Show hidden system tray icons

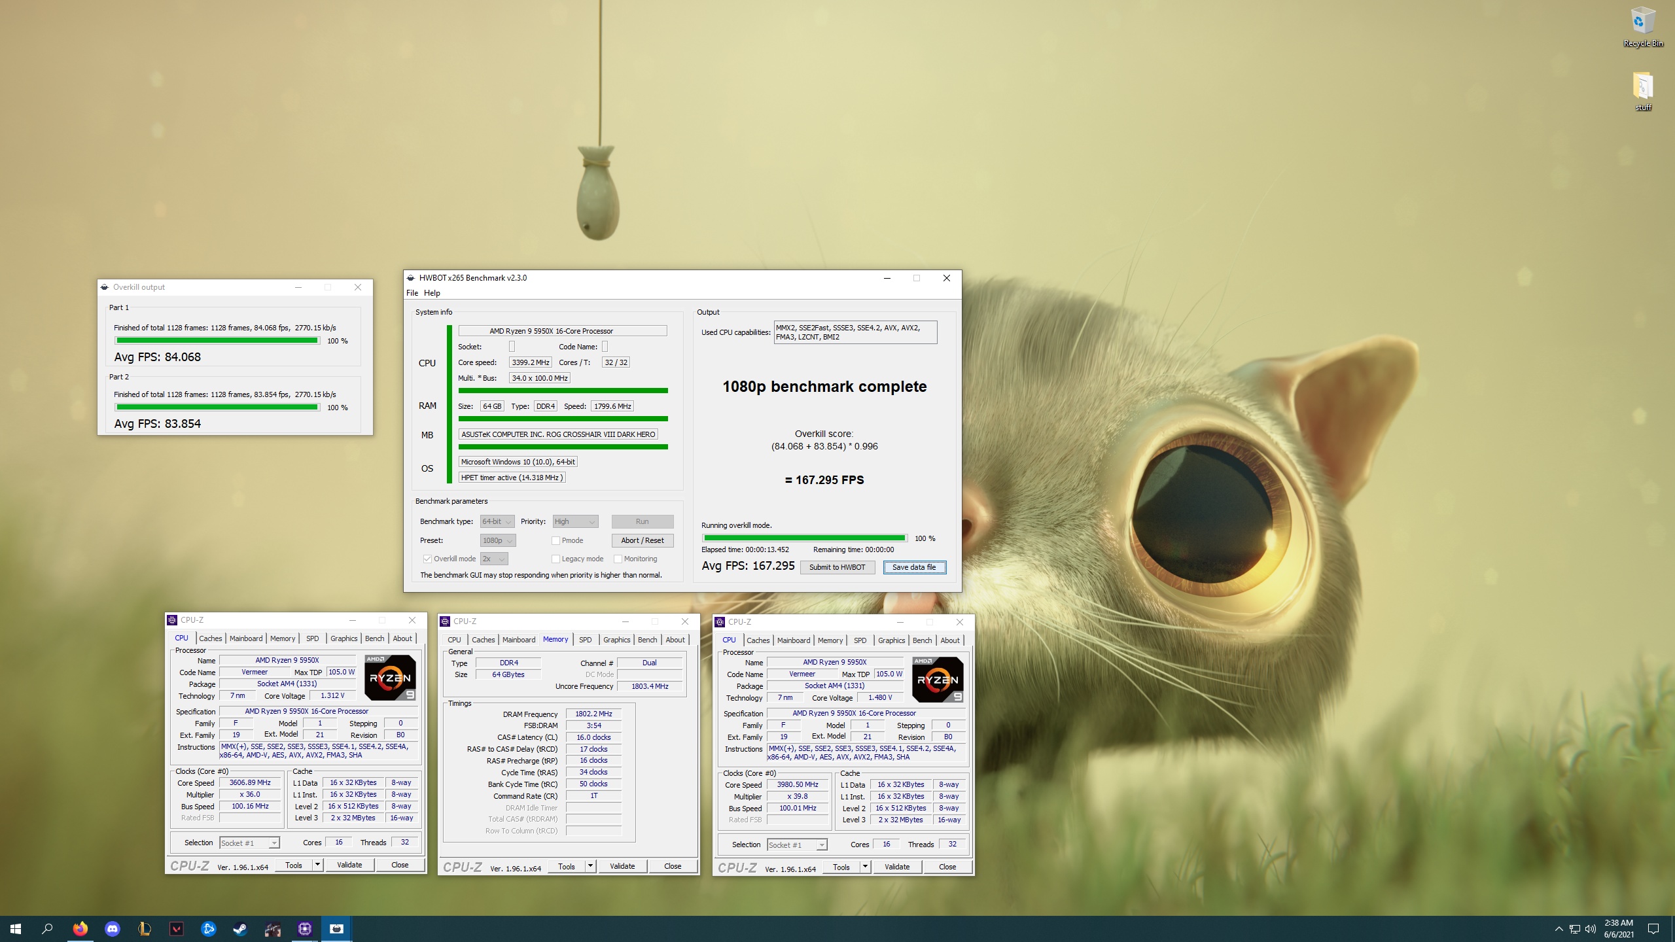(1559, 929)
